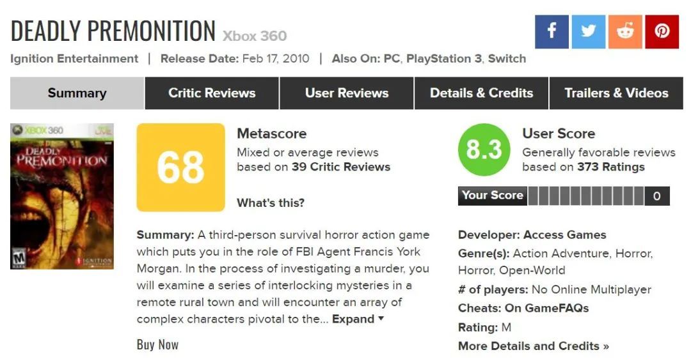Select the Summary tab

[77, 93]
